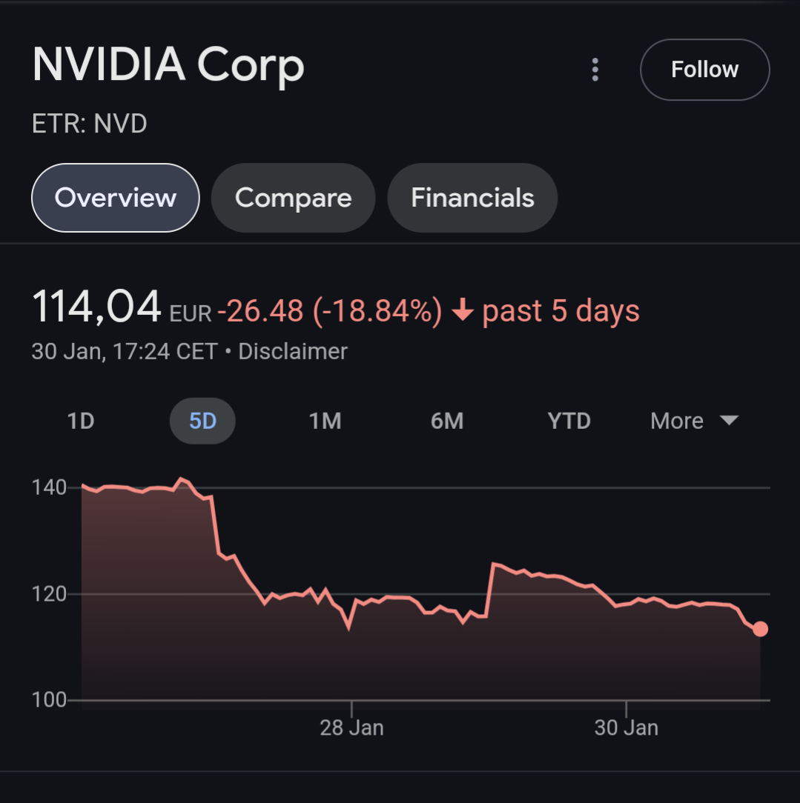Open the Disclaimer link
The width and height of the screenshot is (800, 803).
coord(293,351)
